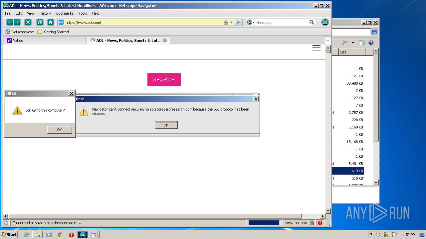Open the File menu

tap(8, 13)
